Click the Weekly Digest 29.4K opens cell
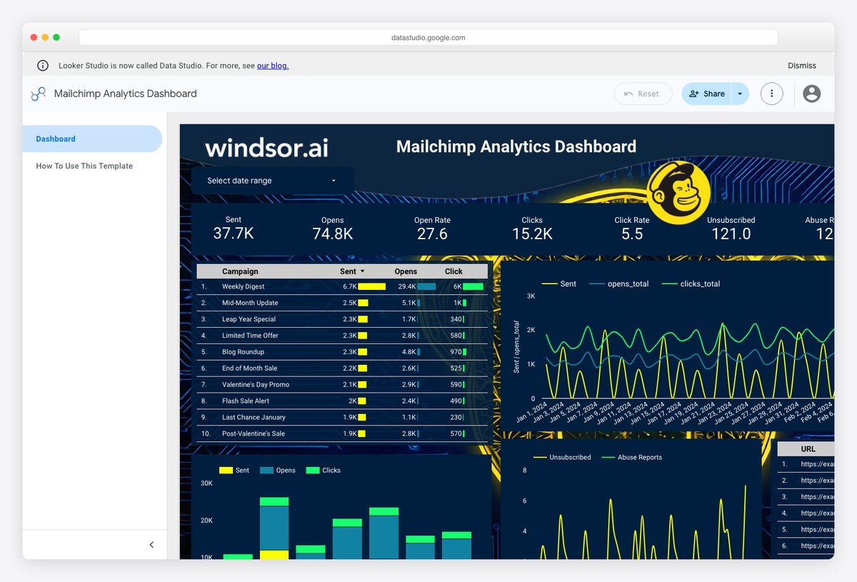Viewport: 857px width, 582px height. point(417,286)
